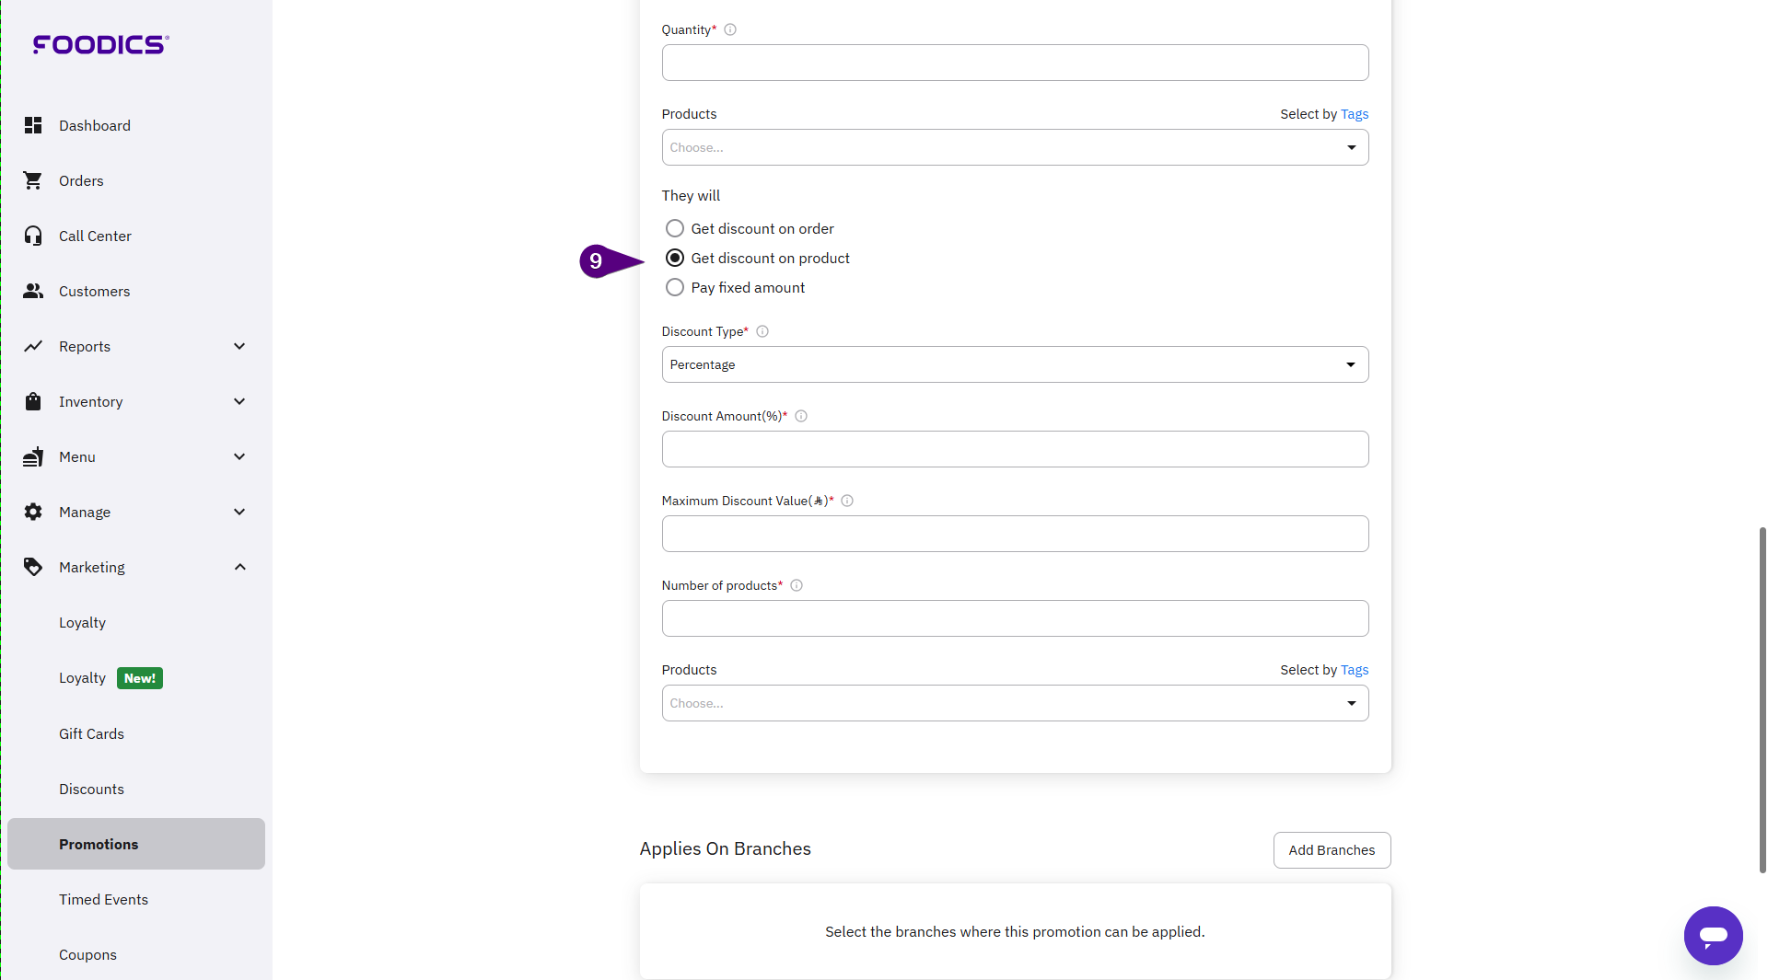Image resolution: width=1768 pixels, height=980 pixels.
Task: Expand the Reports menu section
Action: click(239, 346)
